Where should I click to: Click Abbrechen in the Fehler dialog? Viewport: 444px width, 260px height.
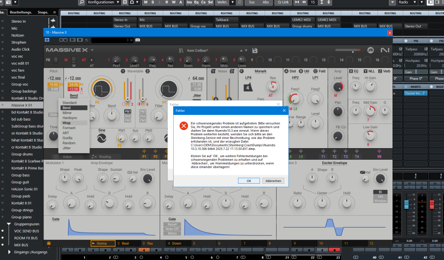273,181
